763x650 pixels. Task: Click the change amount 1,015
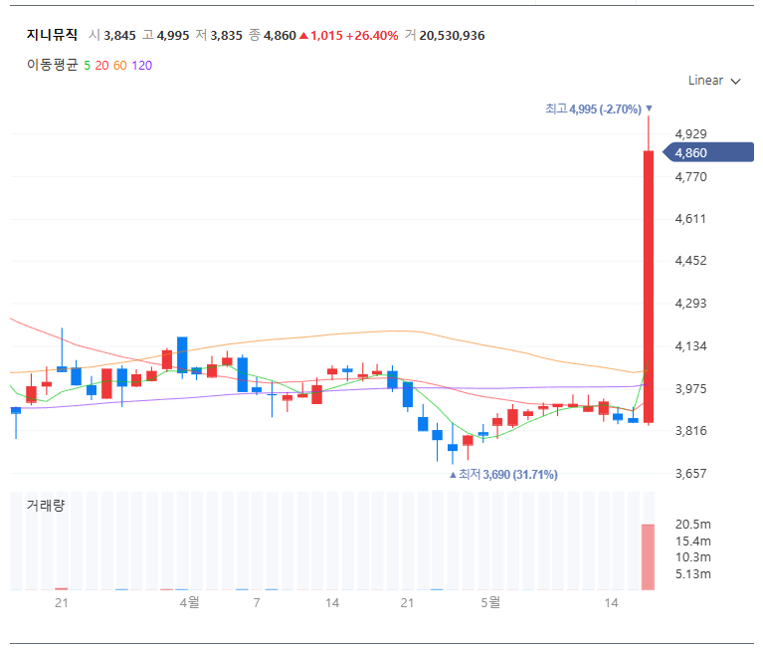(326, 36)
